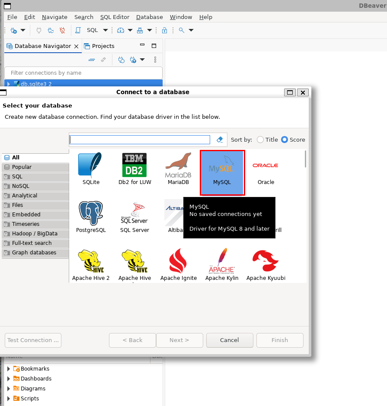387x406 pixels.
Task: Click the dashboard gauge toolbar icon
Action: coord(121,30)
